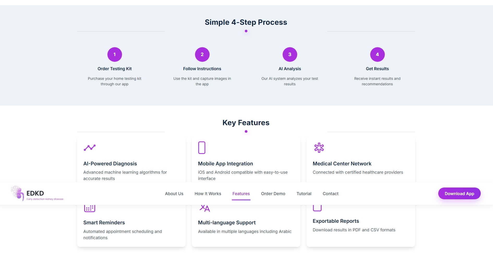Open the About Us nav link
Viewport: 493px width, 259px height.
click(x=174, y=194)
